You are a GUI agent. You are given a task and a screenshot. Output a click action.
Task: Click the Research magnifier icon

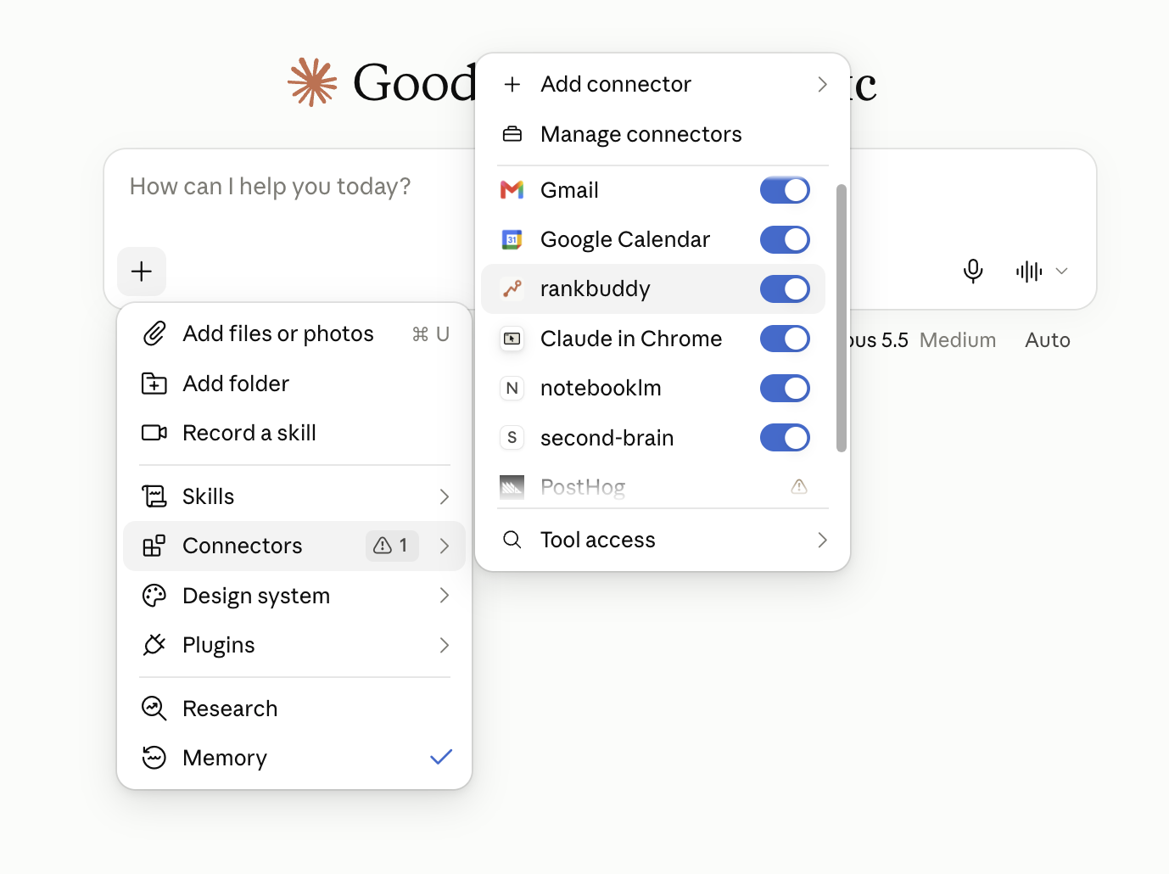point(154,709)
